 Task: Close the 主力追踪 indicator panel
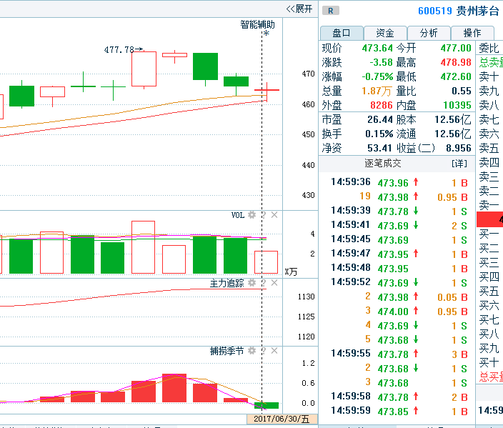[x=274, y=283]
